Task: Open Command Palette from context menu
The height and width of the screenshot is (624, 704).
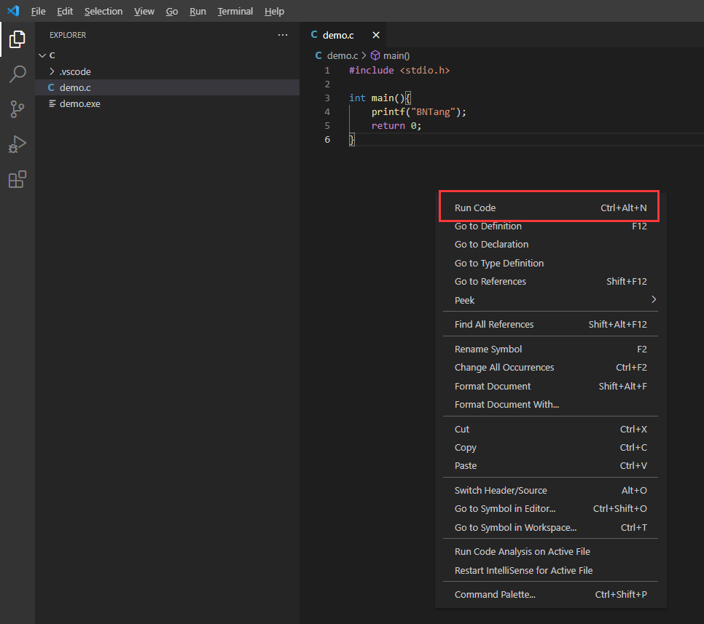Action: (495, 594)
